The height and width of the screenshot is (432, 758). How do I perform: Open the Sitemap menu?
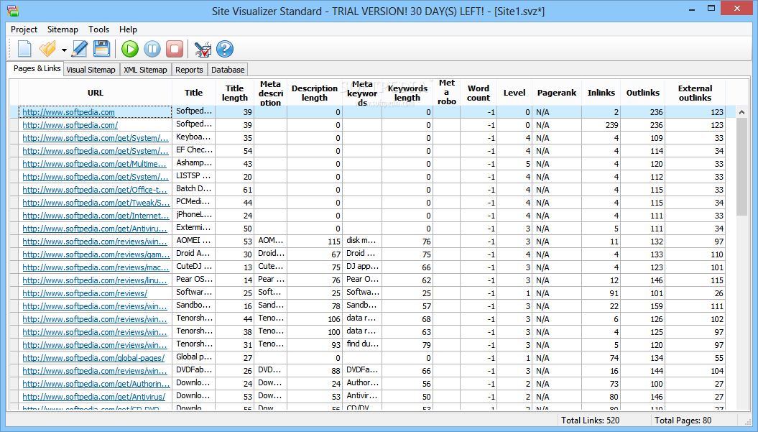(x=63, y=29)
